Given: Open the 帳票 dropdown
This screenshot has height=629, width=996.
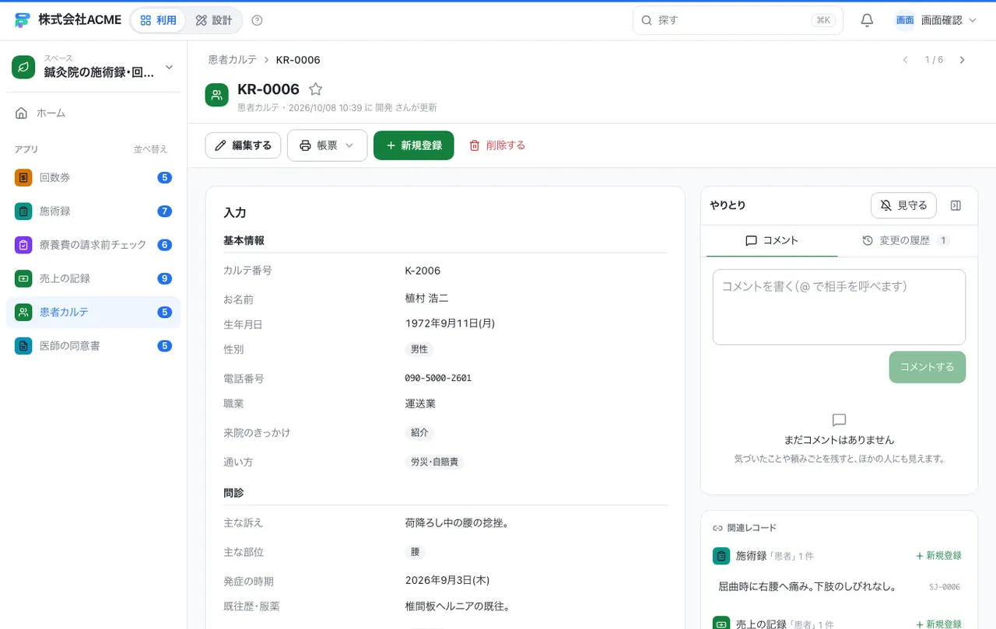Looking at the screenshot, I should 327,145.
